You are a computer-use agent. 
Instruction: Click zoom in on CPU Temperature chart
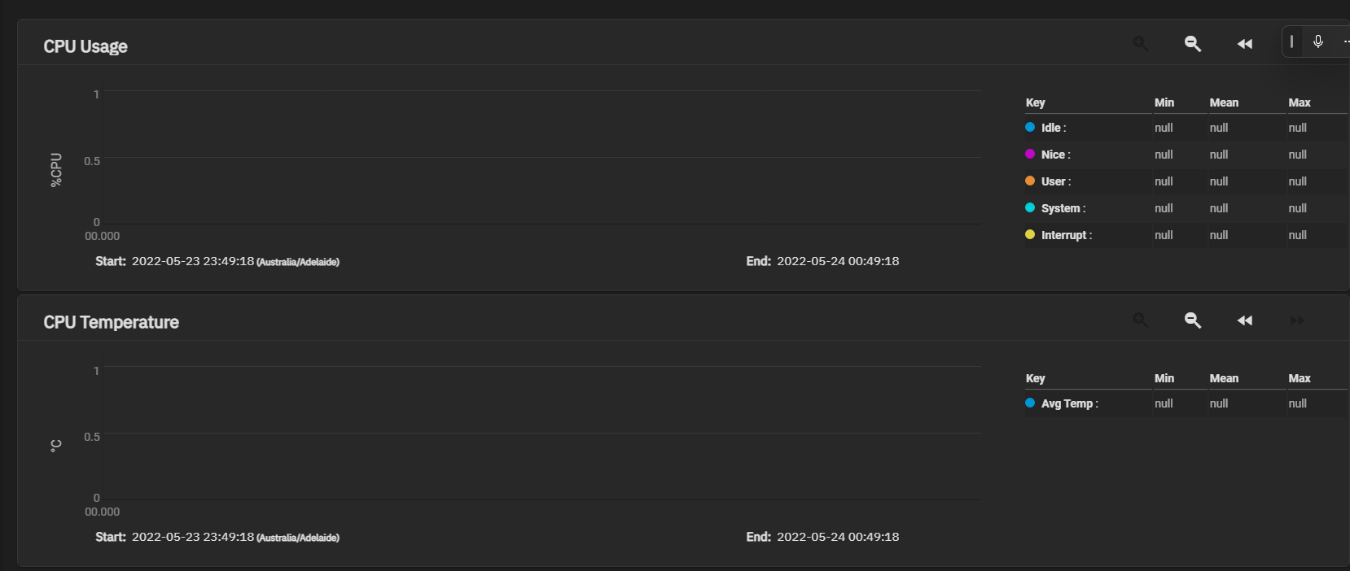(x=1141, y=320)
